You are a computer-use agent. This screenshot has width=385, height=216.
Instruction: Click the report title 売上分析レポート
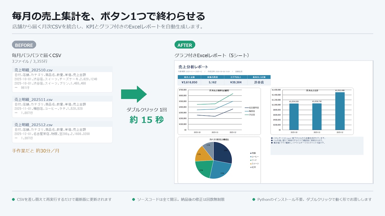193,67
